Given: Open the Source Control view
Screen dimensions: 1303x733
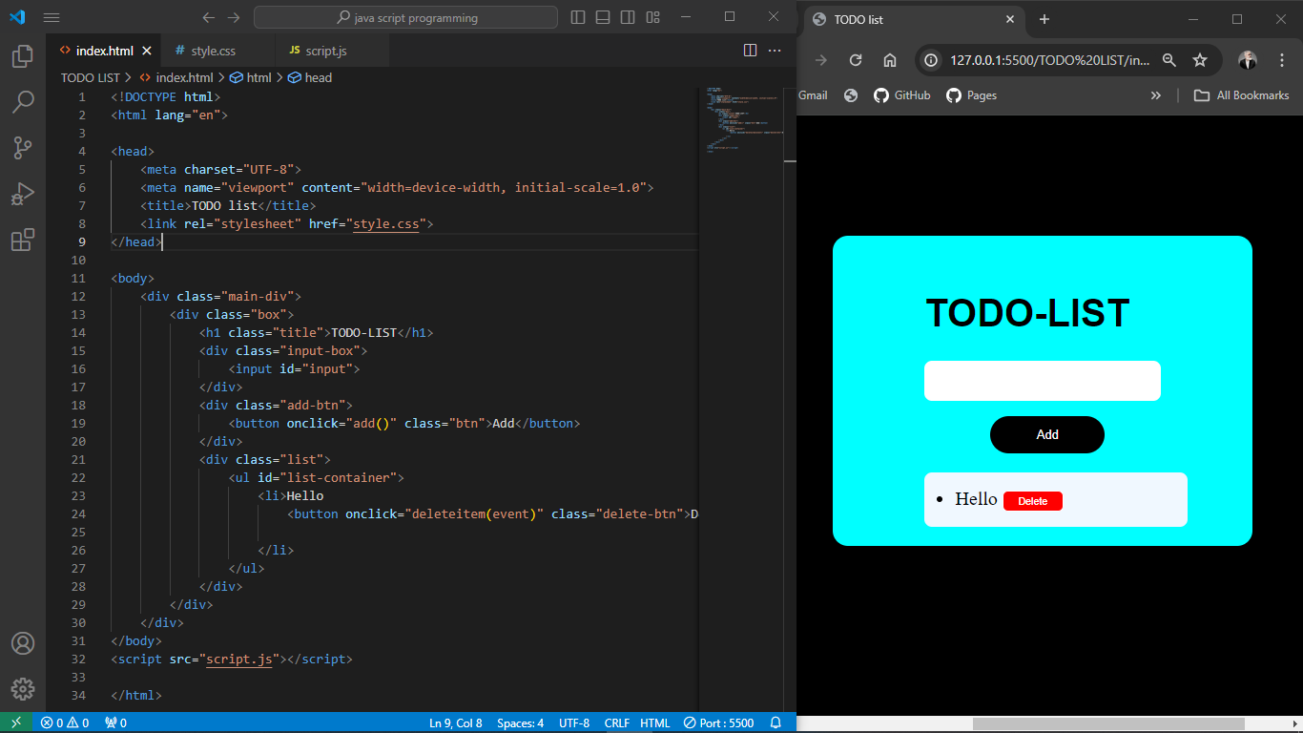Looking at the screenshot, I should [x=23, y=148].
